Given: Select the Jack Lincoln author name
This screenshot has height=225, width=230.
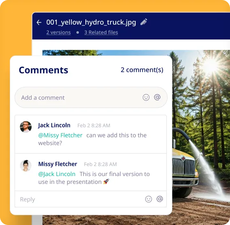Looking at the screenshot, I should [54, 125].
